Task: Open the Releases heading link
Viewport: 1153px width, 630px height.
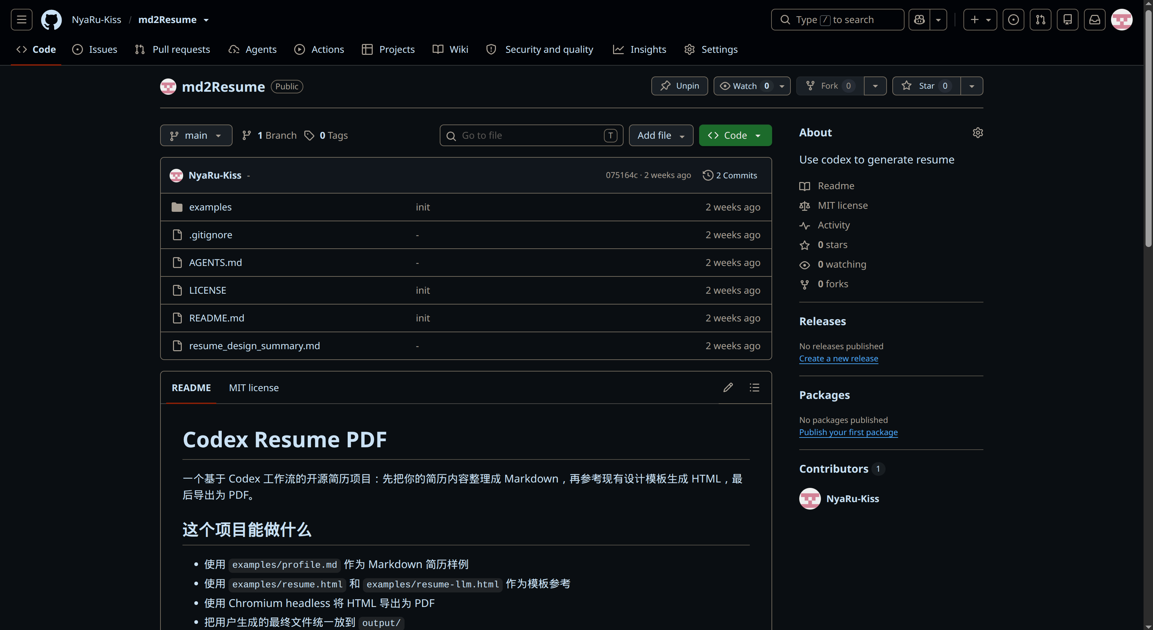Action: (x=822, y=321)
